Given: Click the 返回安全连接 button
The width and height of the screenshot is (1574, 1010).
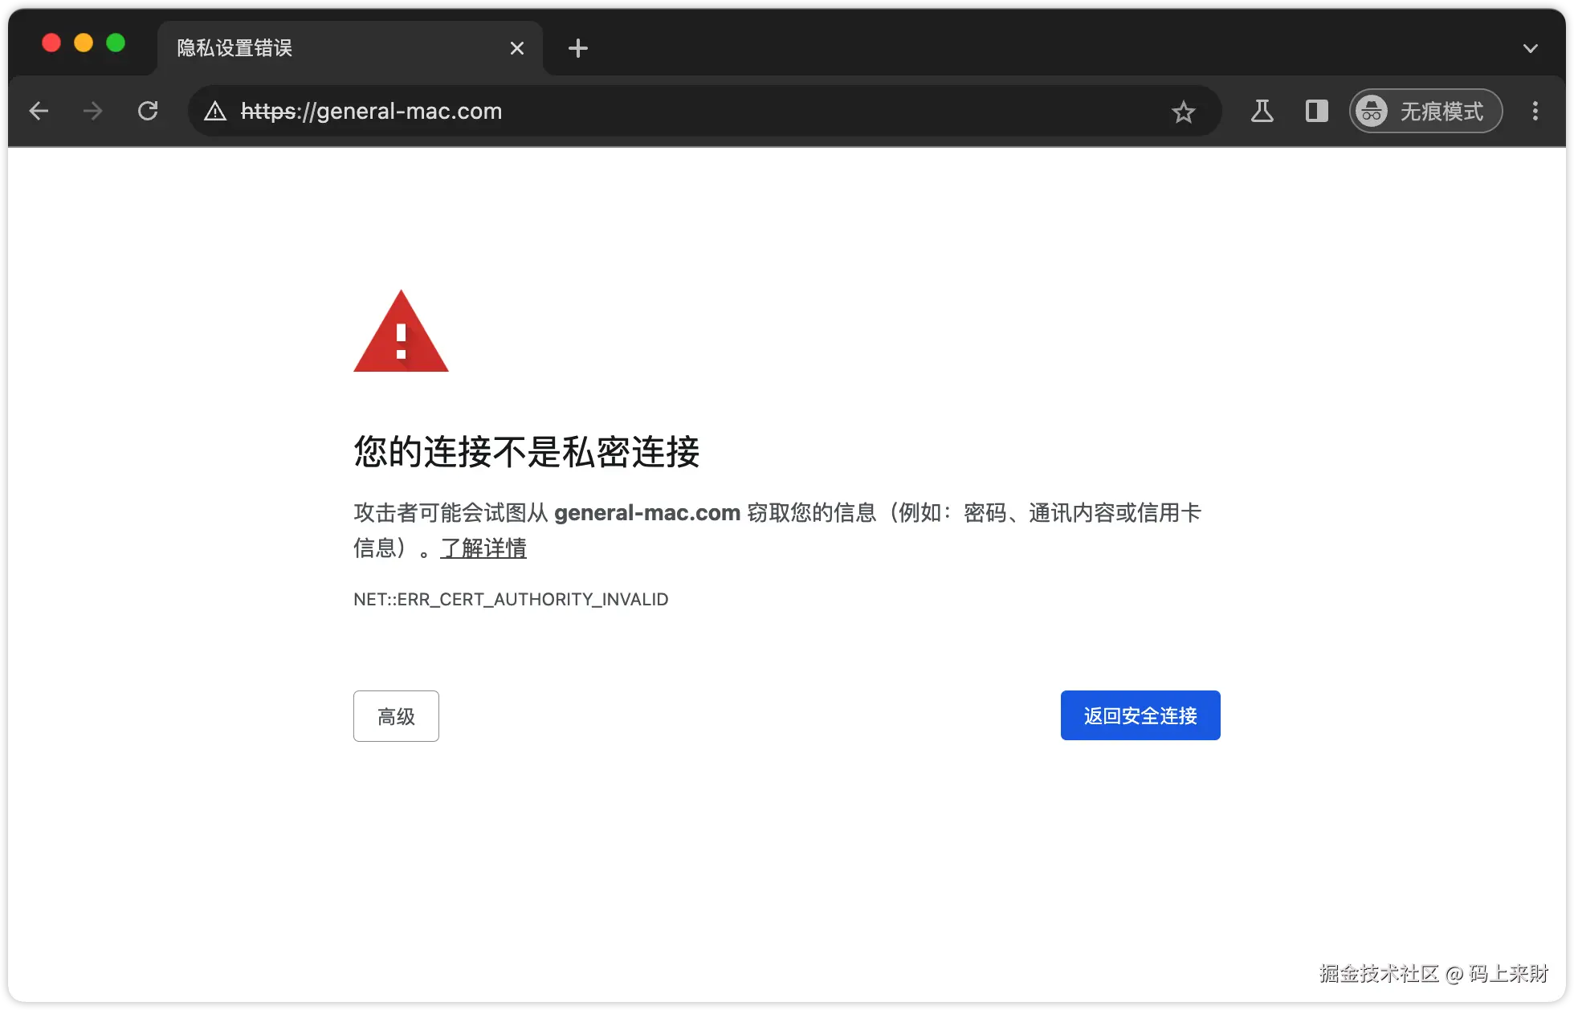Looking at the screenshot, I should [1140, 715].
